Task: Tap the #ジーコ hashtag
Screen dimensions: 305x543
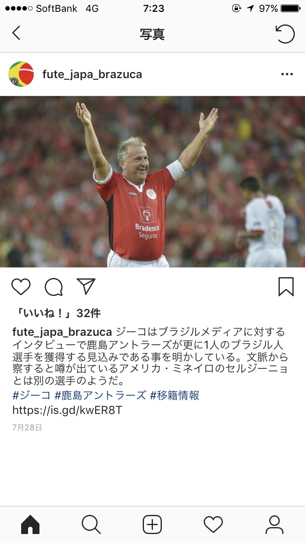Action: click(32, 395)
